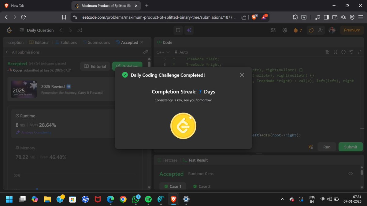Open Spotify from the taskbar

pyautogui.click(x=148, y=199)
